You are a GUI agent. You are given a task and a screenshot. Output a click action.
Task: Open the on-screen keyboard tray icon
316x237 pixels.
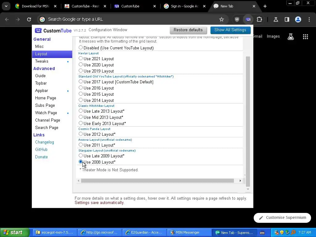262,233
